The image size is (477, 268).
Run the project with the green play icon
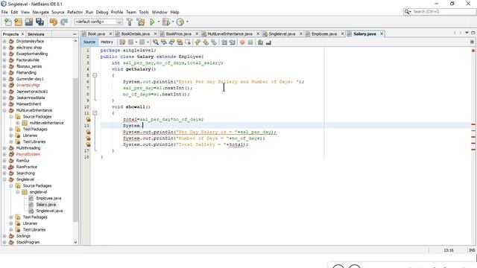152,22
